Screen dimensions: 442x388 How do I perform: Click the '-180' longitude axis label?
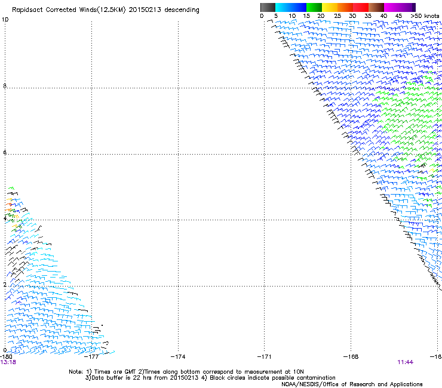point(5,357)
